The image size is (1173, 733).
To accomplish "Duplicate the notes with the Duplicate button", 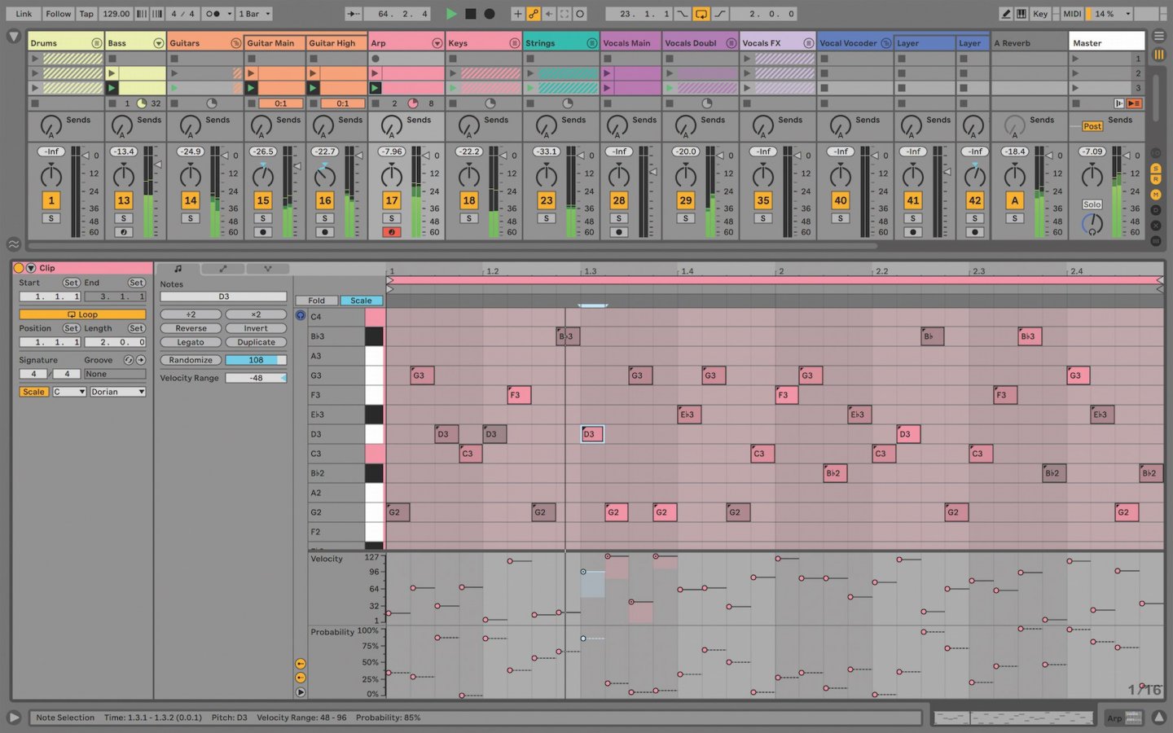I will [256, 342].
